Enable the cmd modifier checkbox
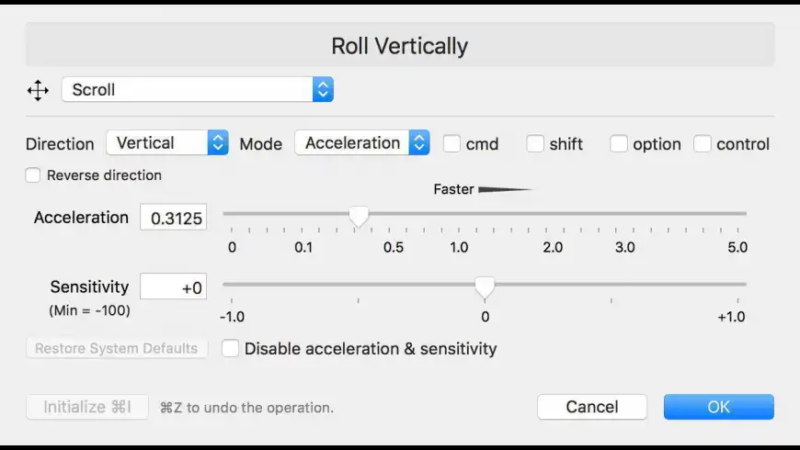This screenshot has height=450, width=800. (x=451, y=143)
